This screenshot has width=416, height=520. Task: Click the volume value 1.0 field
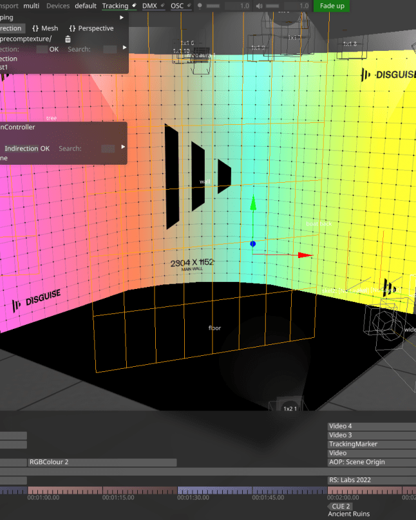[x=298, y=6]
